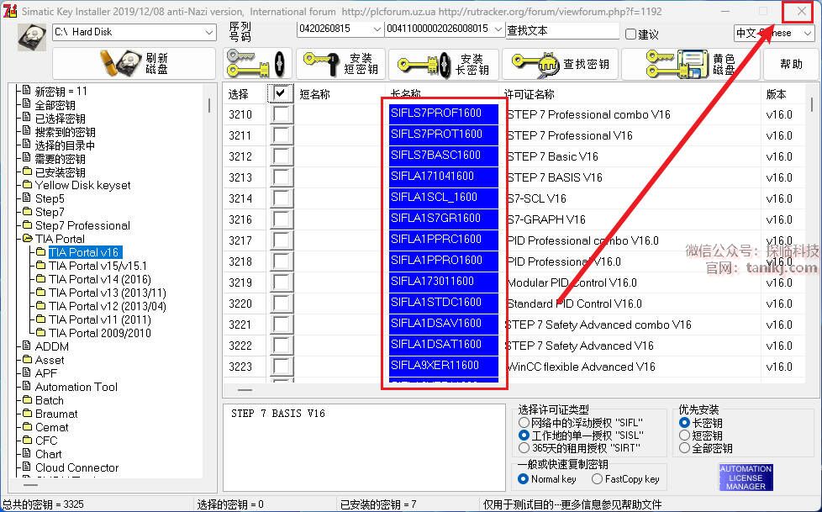The width and height of the screenshot is (822, 512).
Task: Select the TIA Portal v14 (2016) folder
Action: click(x=100, y=279)
